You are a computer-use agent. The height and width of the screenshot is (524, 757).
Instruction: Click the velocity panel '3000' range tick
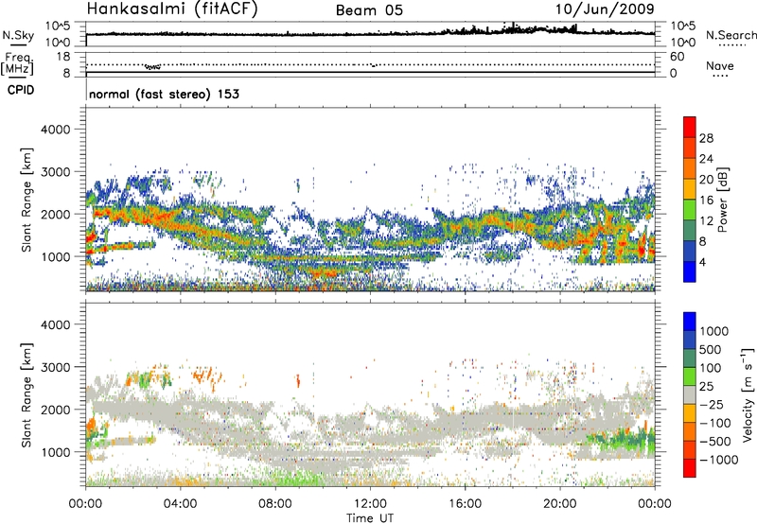(x=56, y=367)
